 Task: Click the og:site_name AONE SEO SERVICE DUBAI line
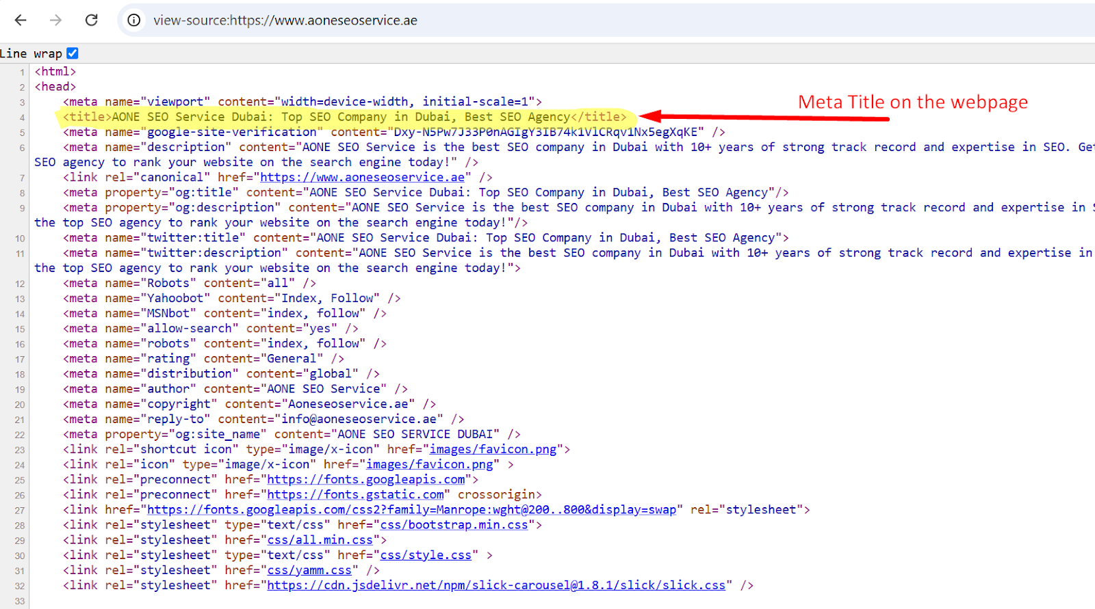click(x=292, y=433)
